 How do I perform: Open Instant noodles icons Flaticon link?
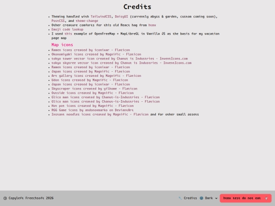coord(100,114)
